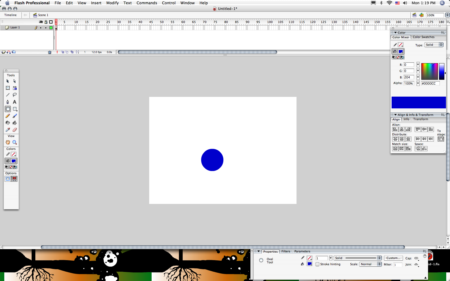
Task: Select the Text tool
Action: point(14,102)
